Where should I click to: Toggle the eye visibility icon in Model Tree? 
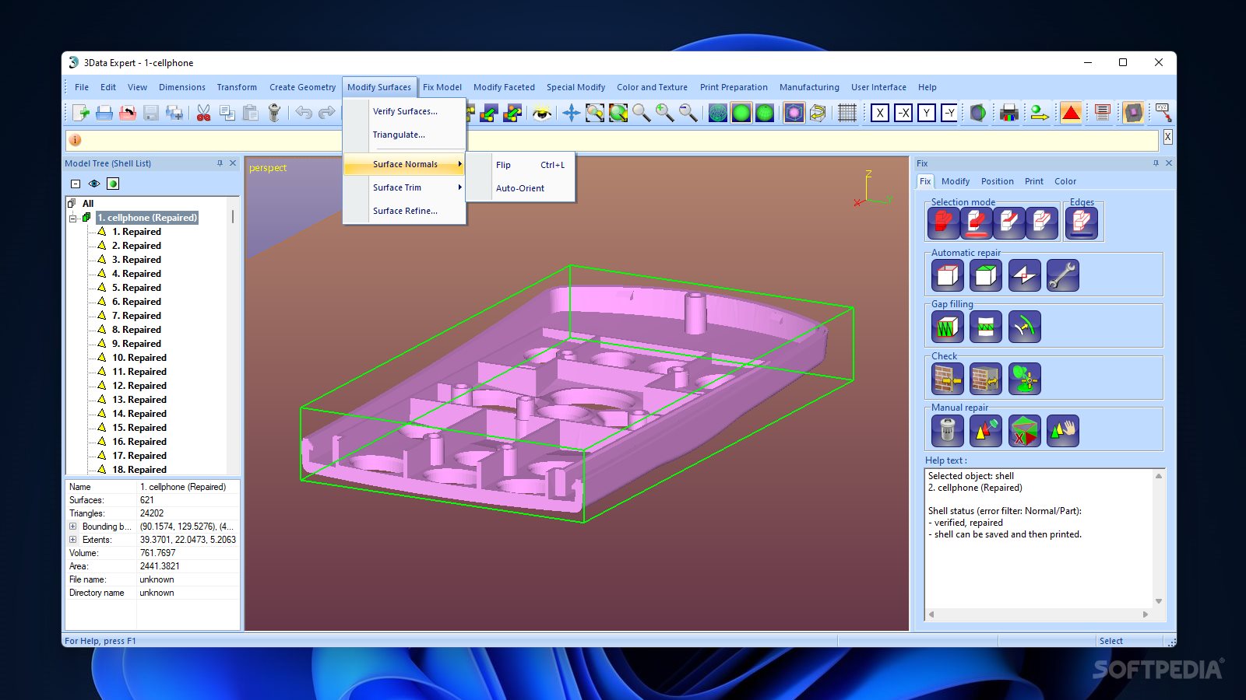click(x=94, y=184)
